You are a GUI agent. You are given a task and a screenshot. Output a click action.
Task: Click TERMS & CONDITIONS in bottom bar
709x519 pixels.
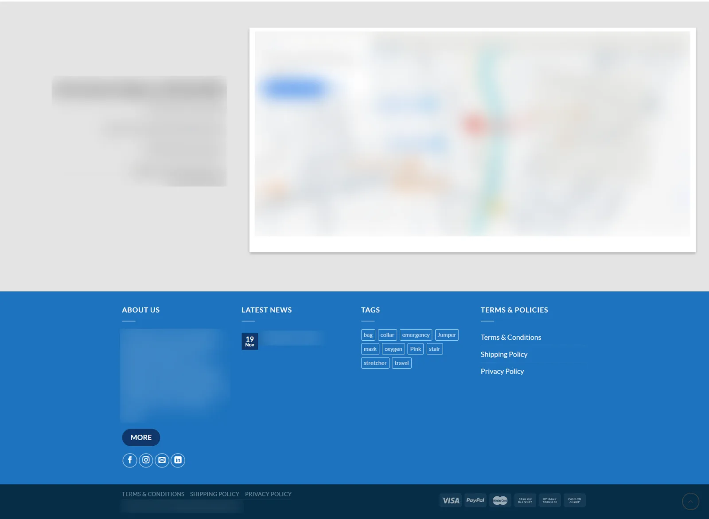153,494
